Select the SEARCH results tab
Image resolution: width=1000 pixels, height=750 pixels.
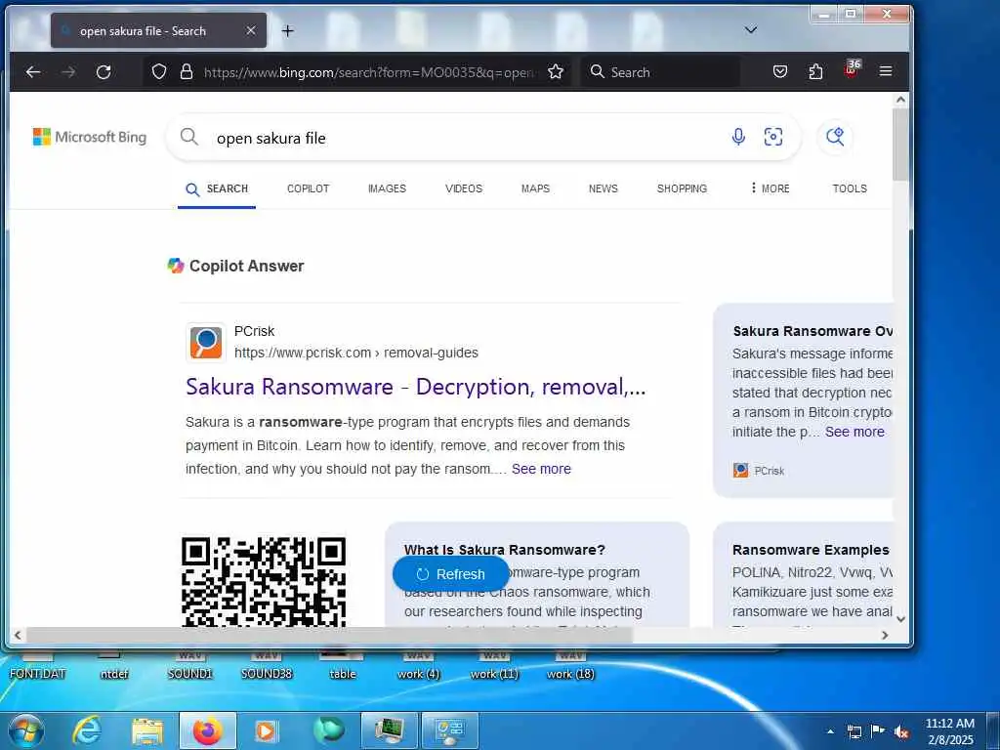coord(217,188)
